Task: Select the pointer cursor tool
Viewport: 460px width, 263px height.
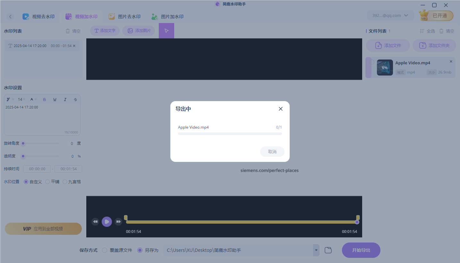Action: (x=166, y=31)
